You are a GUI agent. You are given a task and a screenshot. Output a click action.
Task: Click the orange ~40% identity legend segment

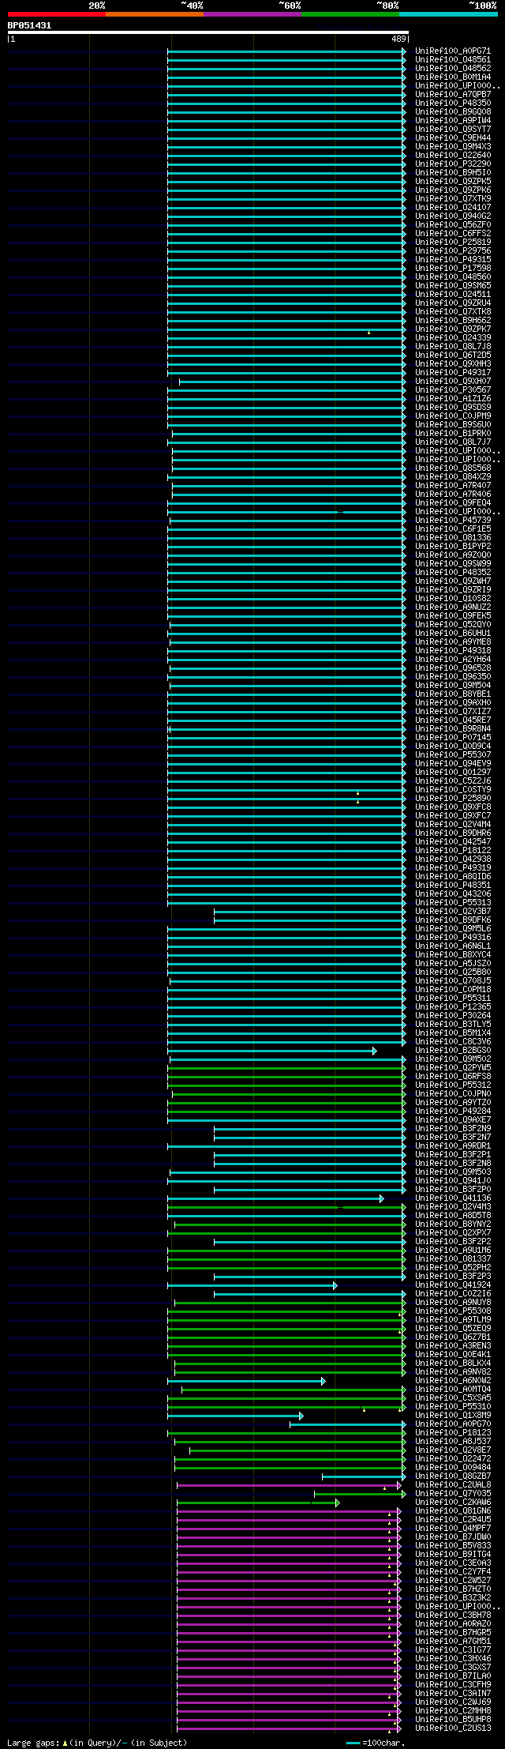pyautogui.click(x=154, y=14)
